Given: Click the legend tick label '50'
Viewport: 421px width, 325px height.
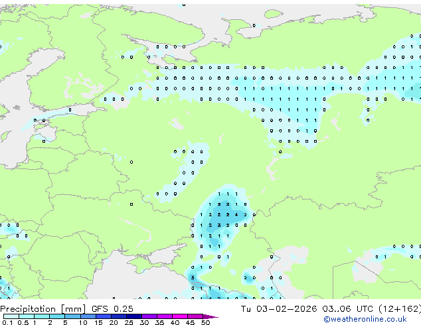Looking at the screenshot, I should click(205, 322).
